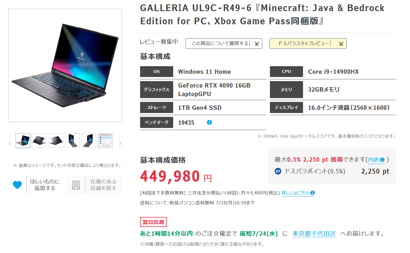Click the info icon after 詳しくはこちら
This screenshot has height=253, width=410.
312,193
